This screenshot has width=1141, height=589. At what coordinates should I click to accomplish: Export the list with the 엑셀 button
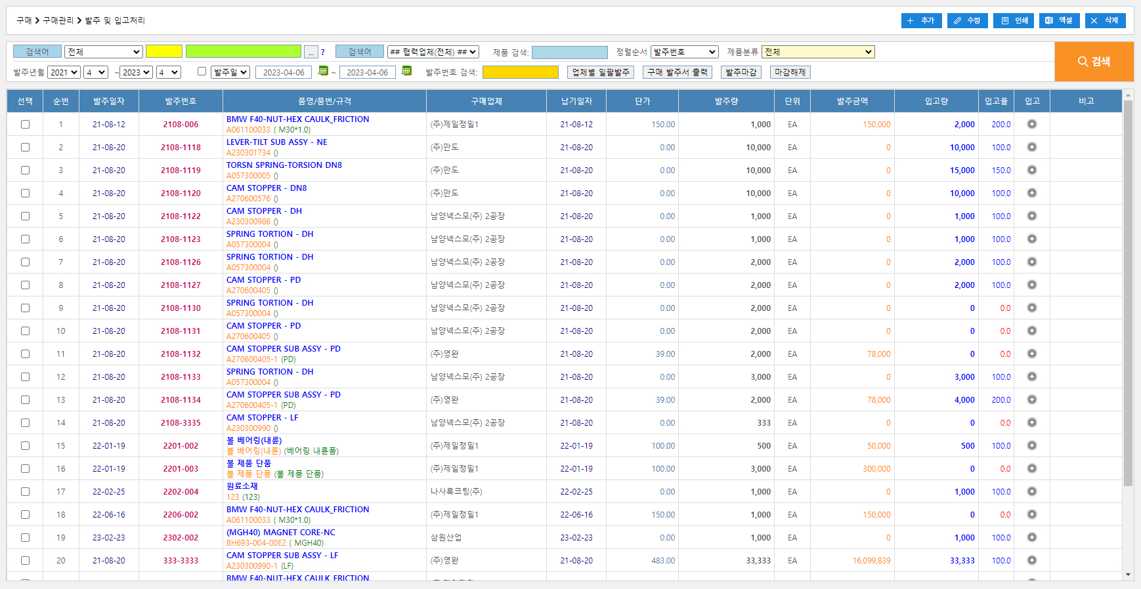1059,20
